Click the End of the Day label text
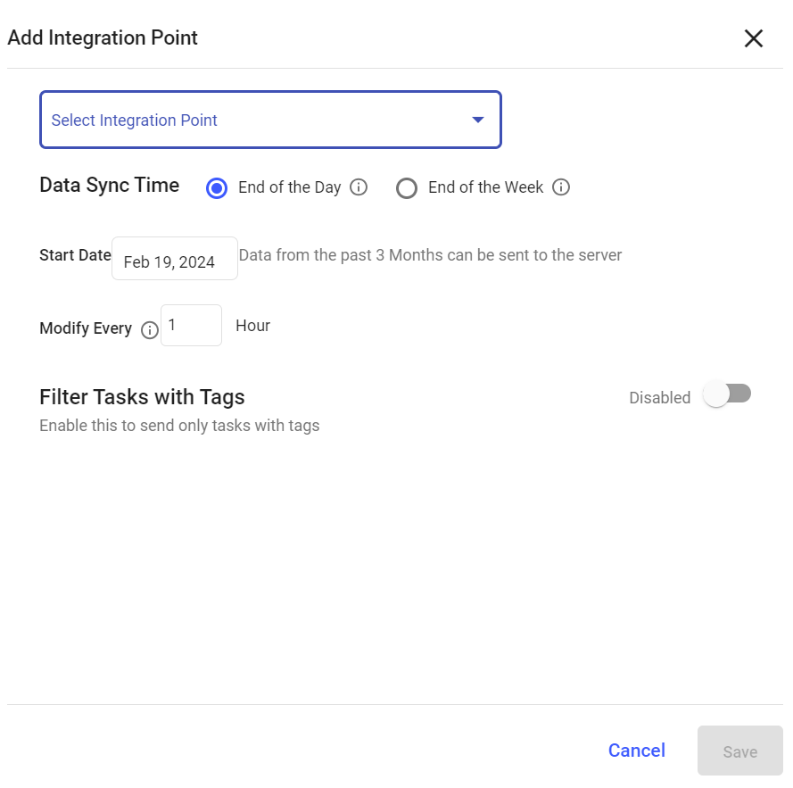The image size is (793, 788). pyautogui.click(x=289, y=187)
